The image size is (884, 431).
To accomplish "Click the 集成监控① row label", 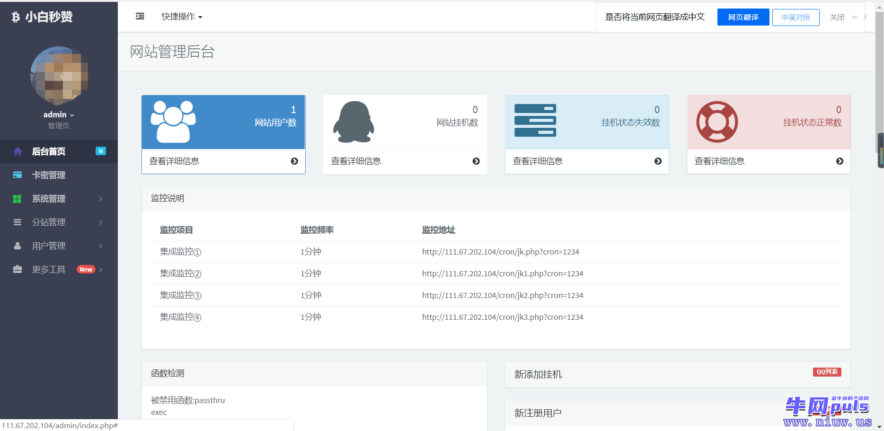I will [180, 252].
